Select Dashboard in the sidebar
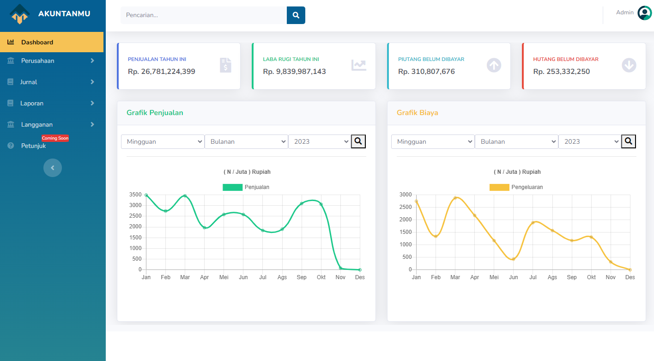The width and height of the screenshot is (654, 361). click(52, 42)
